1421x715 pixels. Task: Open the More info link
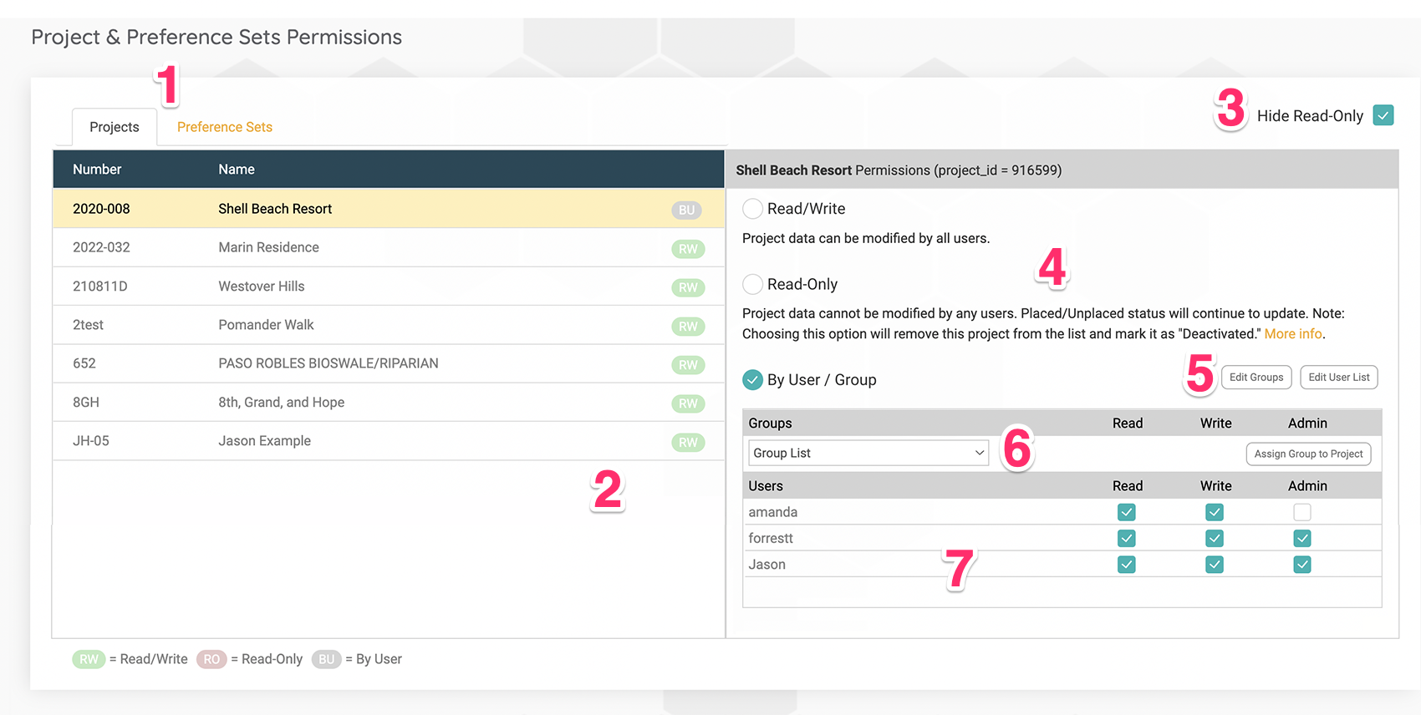(x=1293, y=333)
